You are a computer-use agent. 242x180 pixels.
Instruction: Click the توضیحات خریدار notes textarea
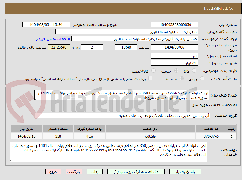point(108,152)
